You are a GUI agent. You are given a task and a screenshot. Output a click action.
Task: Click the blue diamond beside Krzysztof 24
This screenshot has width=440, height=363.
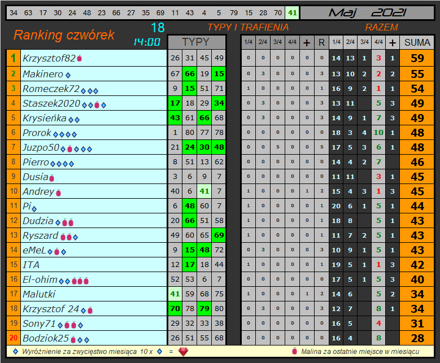[84, 310]
